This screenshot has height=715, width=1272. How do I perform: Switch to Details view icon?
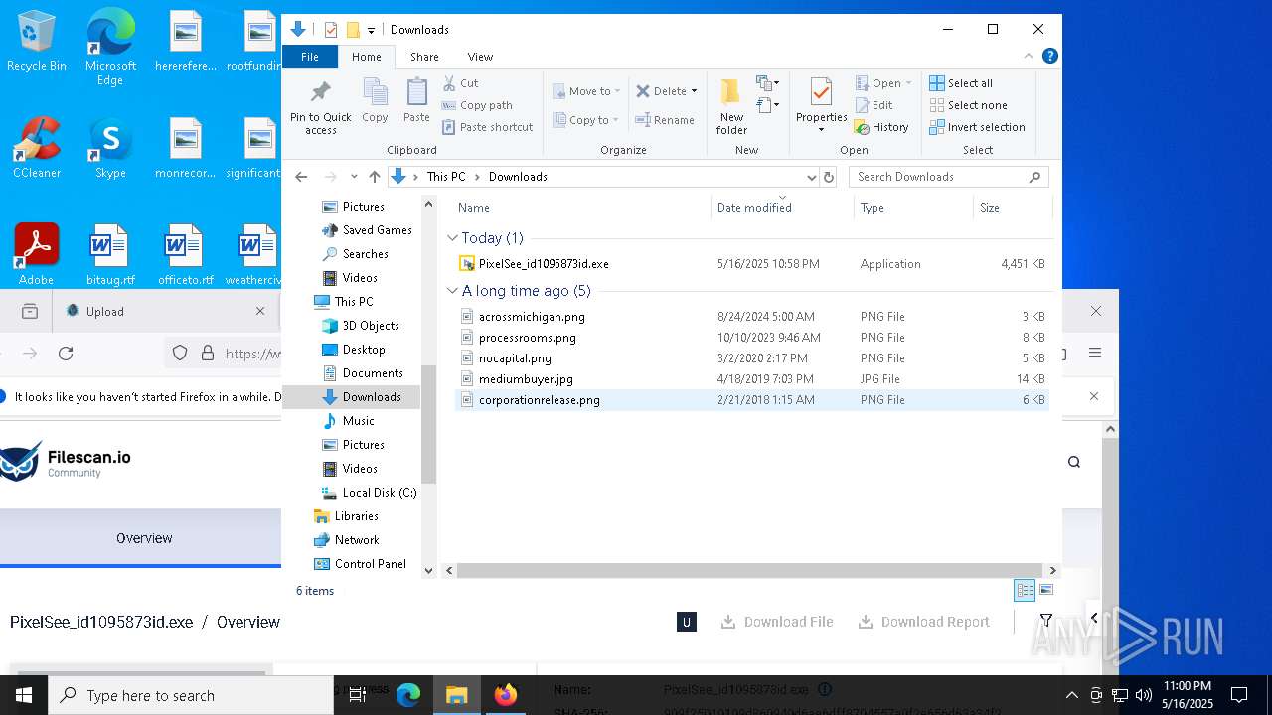[x=1025, y=591]
